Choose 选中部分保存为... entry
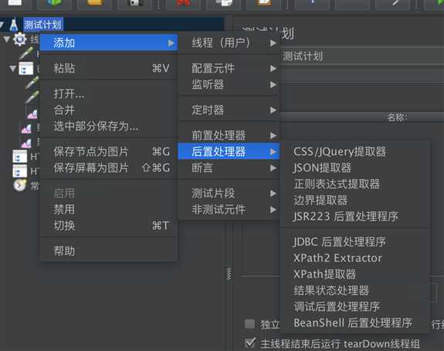This screenshot has height=351, width=444. 109,127
